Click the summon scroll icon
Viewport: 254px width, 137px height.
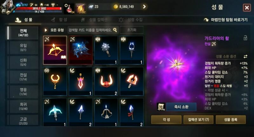(161, 107)
